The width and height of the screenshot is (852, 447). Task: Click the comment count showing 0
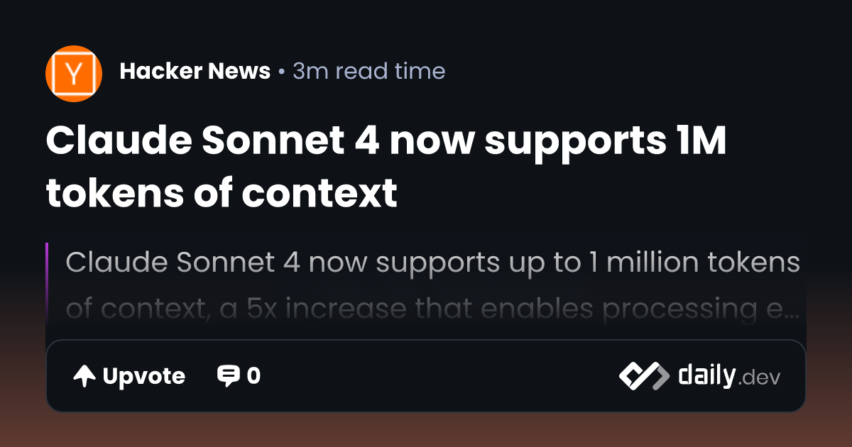[x=253, y=376]
